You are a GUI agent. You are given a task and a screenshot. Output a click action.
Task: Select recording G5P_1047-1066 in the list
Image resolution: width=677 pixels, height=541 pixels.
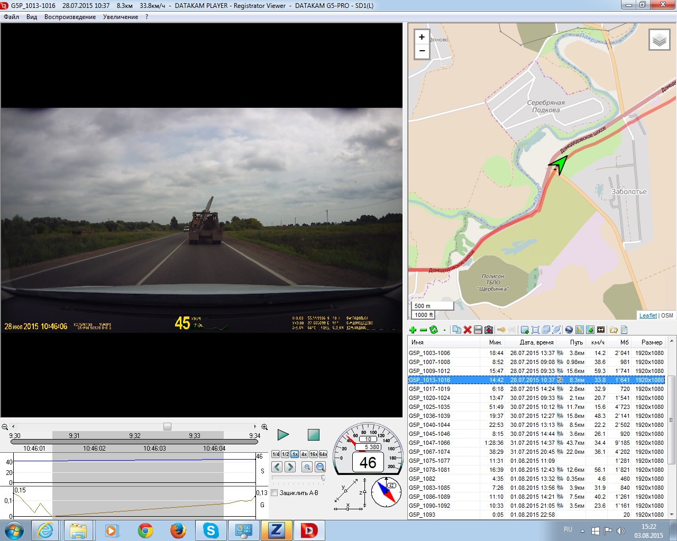coord(429,443)
